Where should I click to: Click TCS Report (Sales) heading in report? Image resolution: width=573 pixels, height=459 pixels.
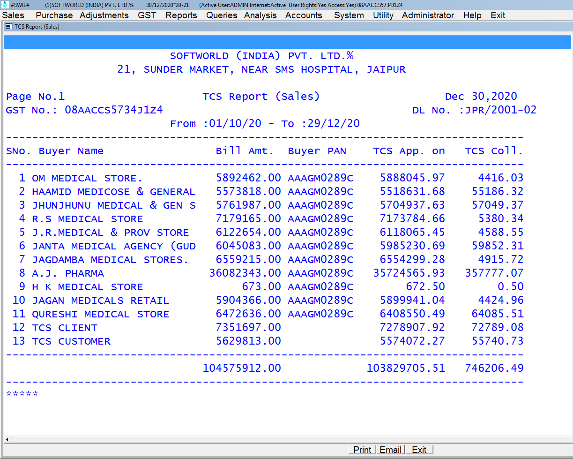(x=260, y=97)
